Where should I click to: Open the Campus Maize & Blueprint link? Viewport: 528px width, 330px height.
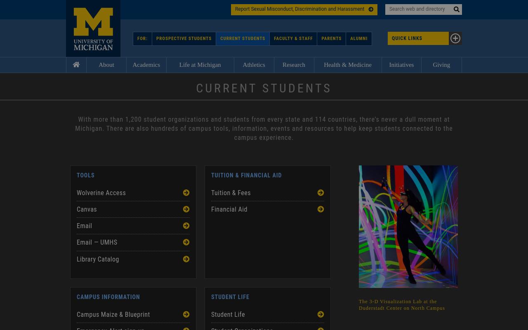[x=133, y=314]
